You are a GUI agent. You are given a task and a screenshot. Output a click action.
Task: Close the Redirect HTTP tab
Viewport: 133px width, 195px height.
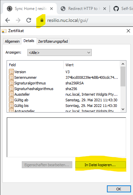pos(105,9)
